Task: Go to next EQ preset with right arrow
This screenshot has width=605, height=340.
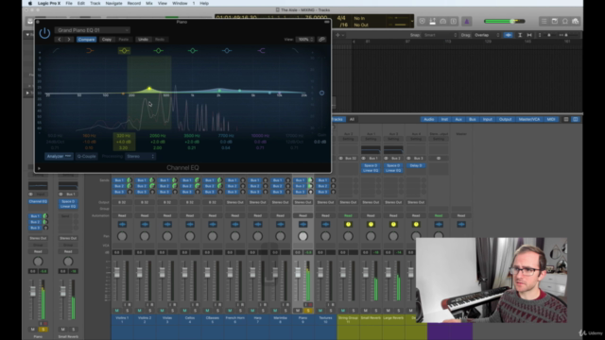Action: pos(69,40)
